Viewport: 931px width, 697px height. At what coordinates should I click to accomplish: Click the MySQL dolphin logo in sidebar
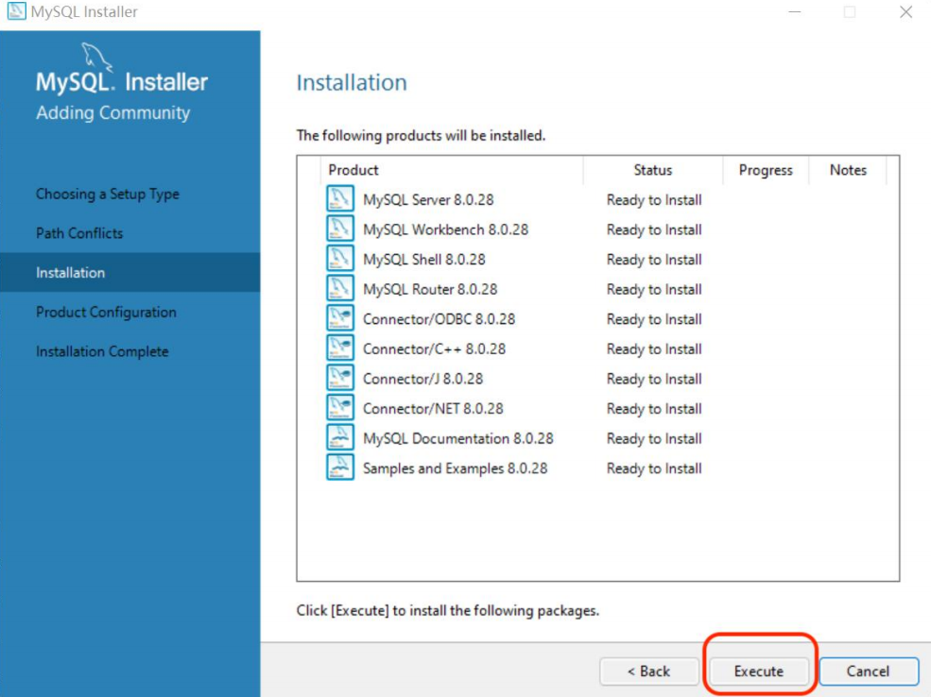(96, 57)
